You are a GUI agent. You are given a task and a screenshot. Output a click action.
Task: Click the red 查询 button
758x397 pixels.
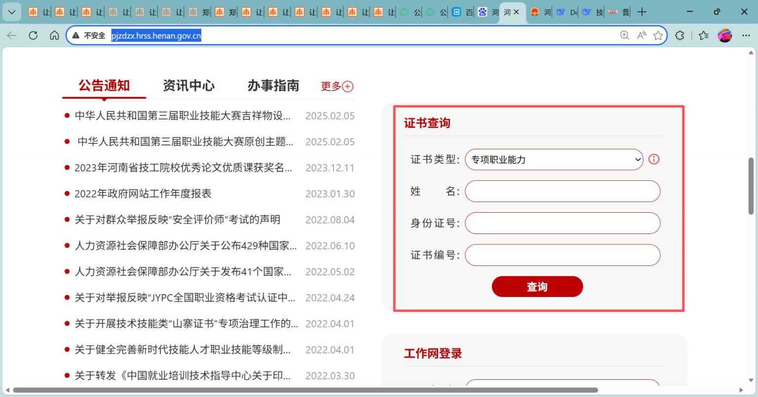(x=537, y=287)
